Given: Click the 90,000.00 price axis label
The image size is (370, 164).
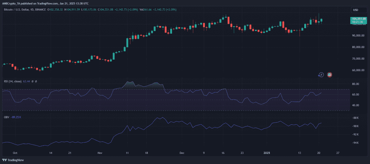Looking at the screenshot, I should 358,36.
